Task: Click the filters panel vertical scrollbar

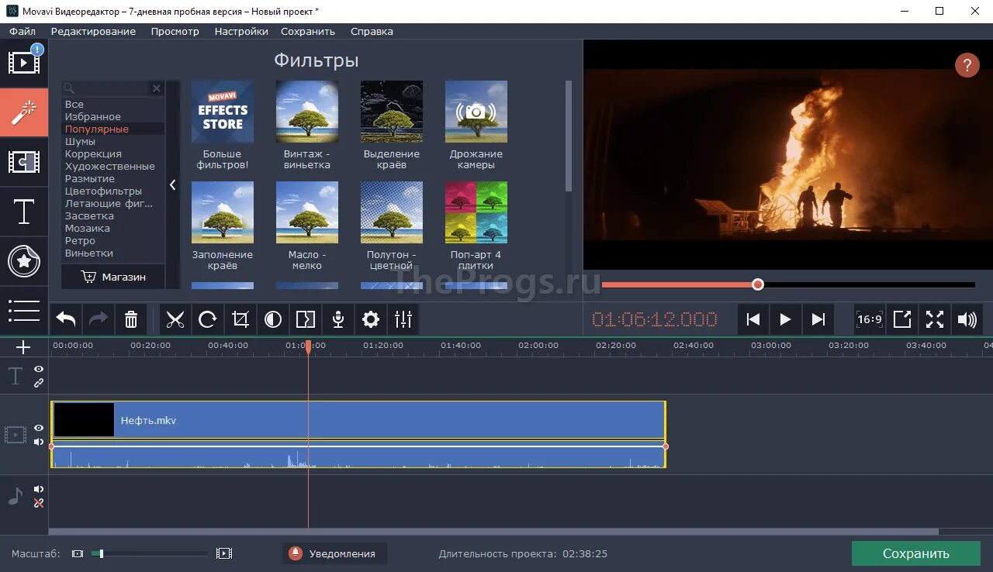Action: point(569,136)
